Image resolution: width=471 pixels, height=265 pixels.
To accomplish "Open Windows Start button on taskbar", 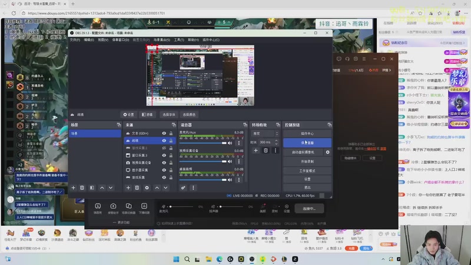I will [176, 259].
